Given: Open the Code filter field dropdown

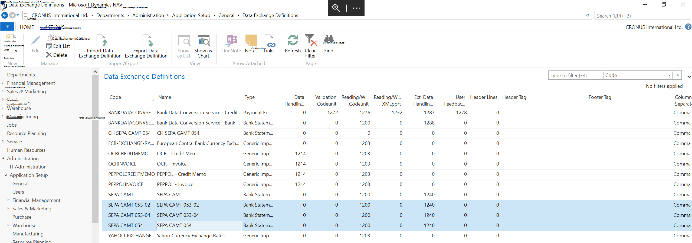Looking at the screenshot, I should tap(669, 75).
